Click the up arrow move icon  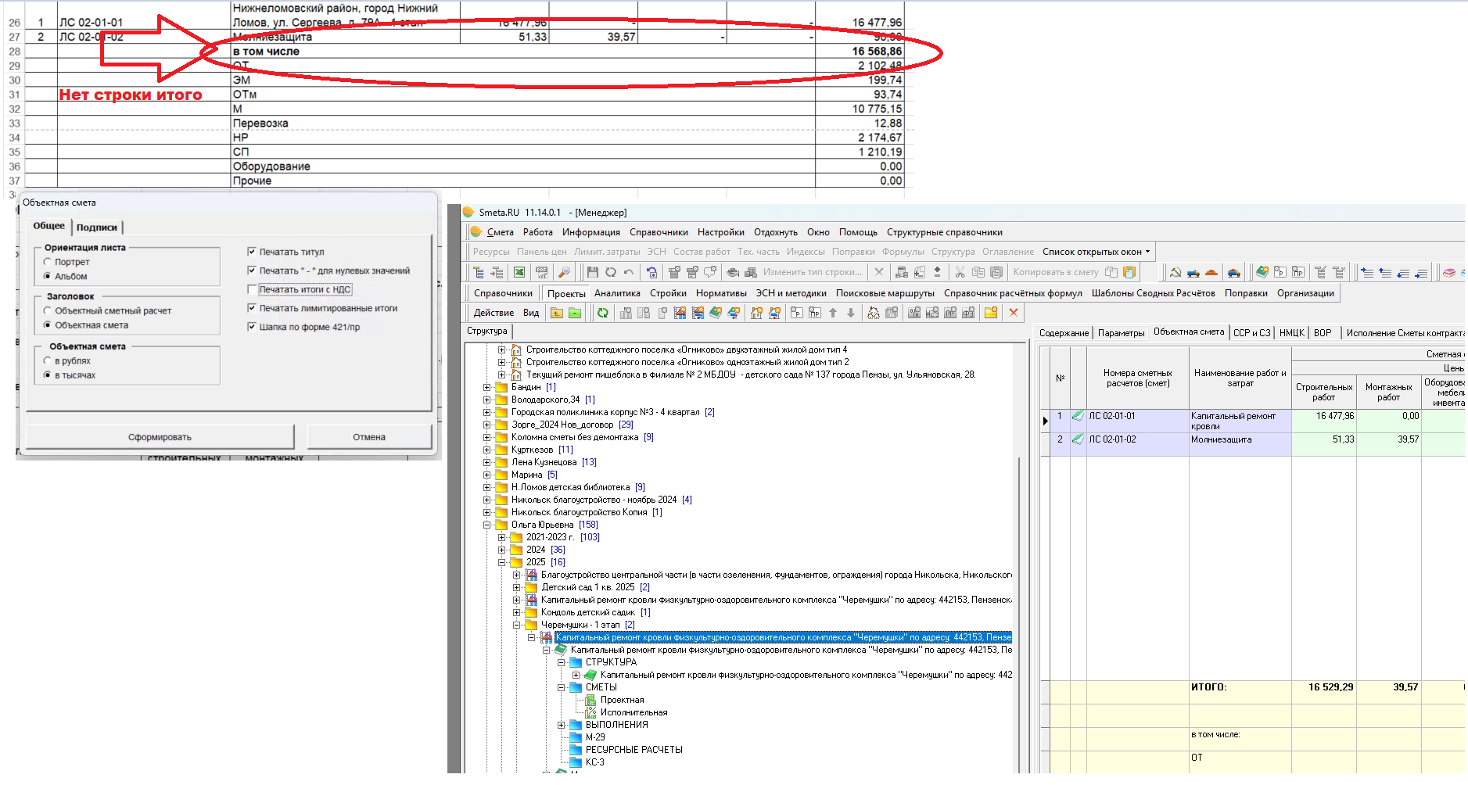point(833,313)
